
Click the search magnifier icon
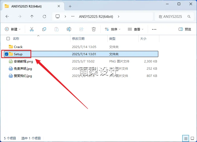point(189,17)
